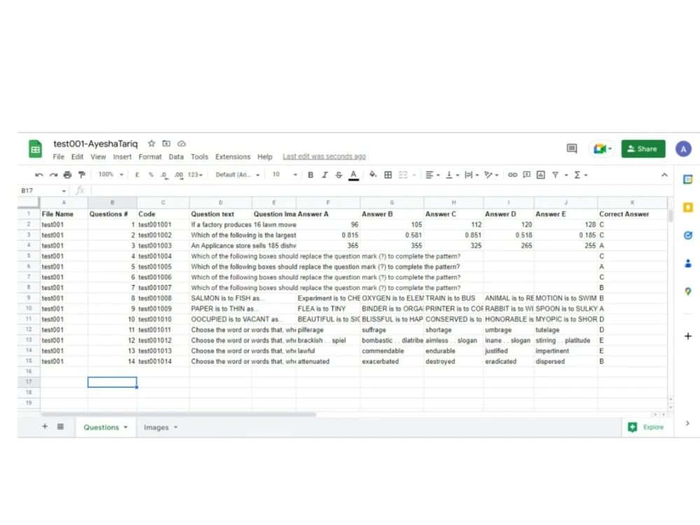Open the Edit menu

[77, 157]
